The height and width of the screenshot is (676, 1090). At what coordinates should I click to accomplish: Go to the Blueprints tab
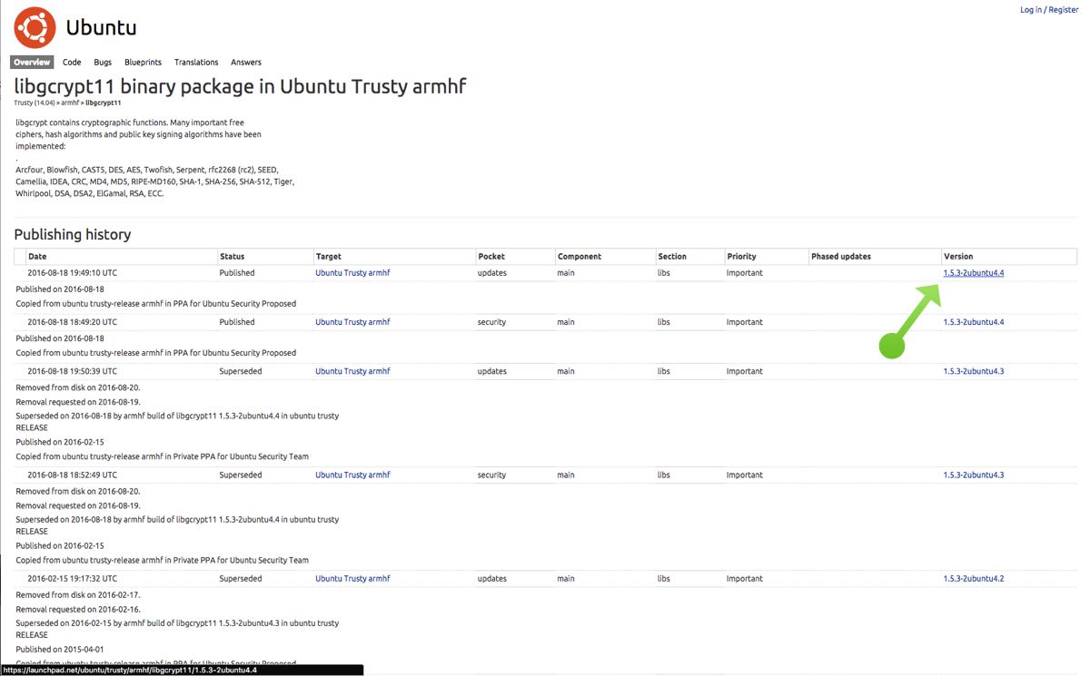[x=143, y=63]
